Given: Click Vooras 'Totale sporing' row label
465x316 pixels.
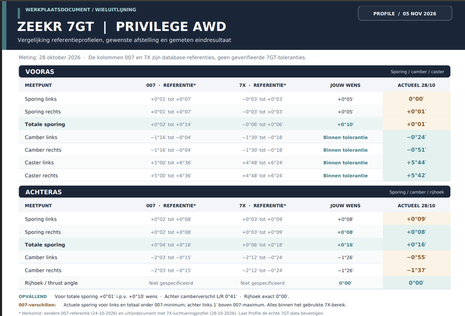Looking at the screenshot, I should [x=45, y=124].
